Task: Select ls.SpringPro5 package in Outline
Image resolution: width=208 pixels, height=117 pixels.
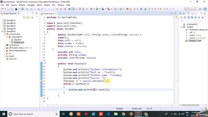Action: tap(192, 24)
